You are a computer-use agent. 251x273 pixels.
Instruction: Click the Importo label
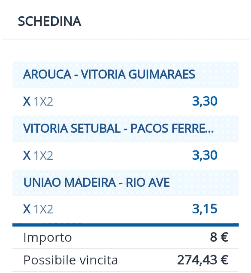click(48, 238)
